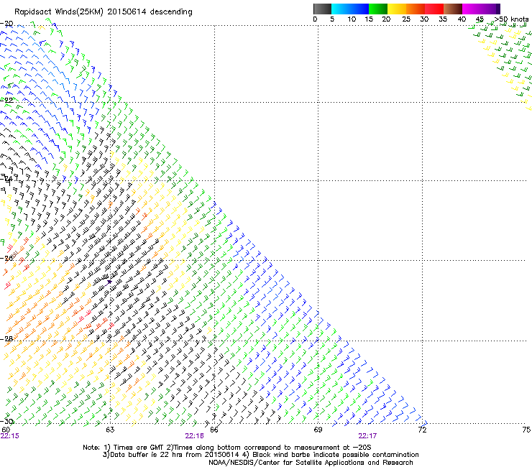Select the green 15-20 knots legend swatch
The height and width of the screenshot is (467, 532).
click(378, 9)
